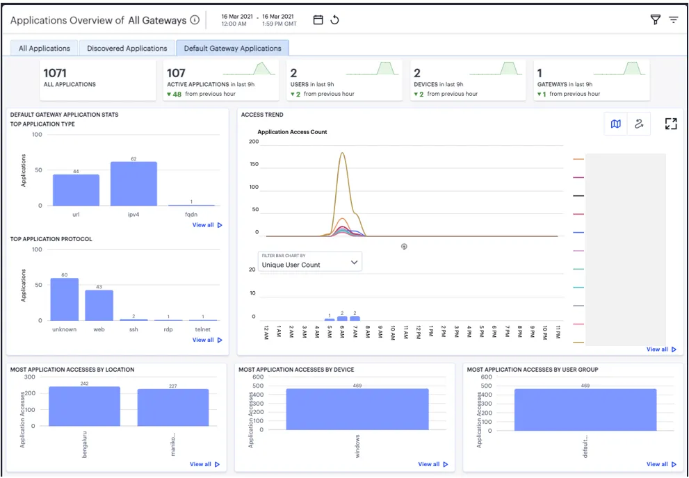Click the All Gateways title text
Image resolution: width=689 pixels, height=478 pixels.
pos(157,20)
